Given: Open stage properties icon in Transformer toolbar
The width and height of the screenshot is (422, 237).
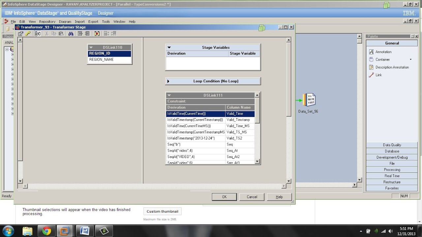Looking at the screenshot, I should pos(20,34).
